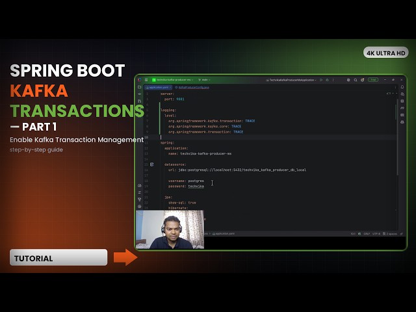Click the 'hibernate:' key in editor
This screenshot has width=416, height=312.
coord(177,208)
